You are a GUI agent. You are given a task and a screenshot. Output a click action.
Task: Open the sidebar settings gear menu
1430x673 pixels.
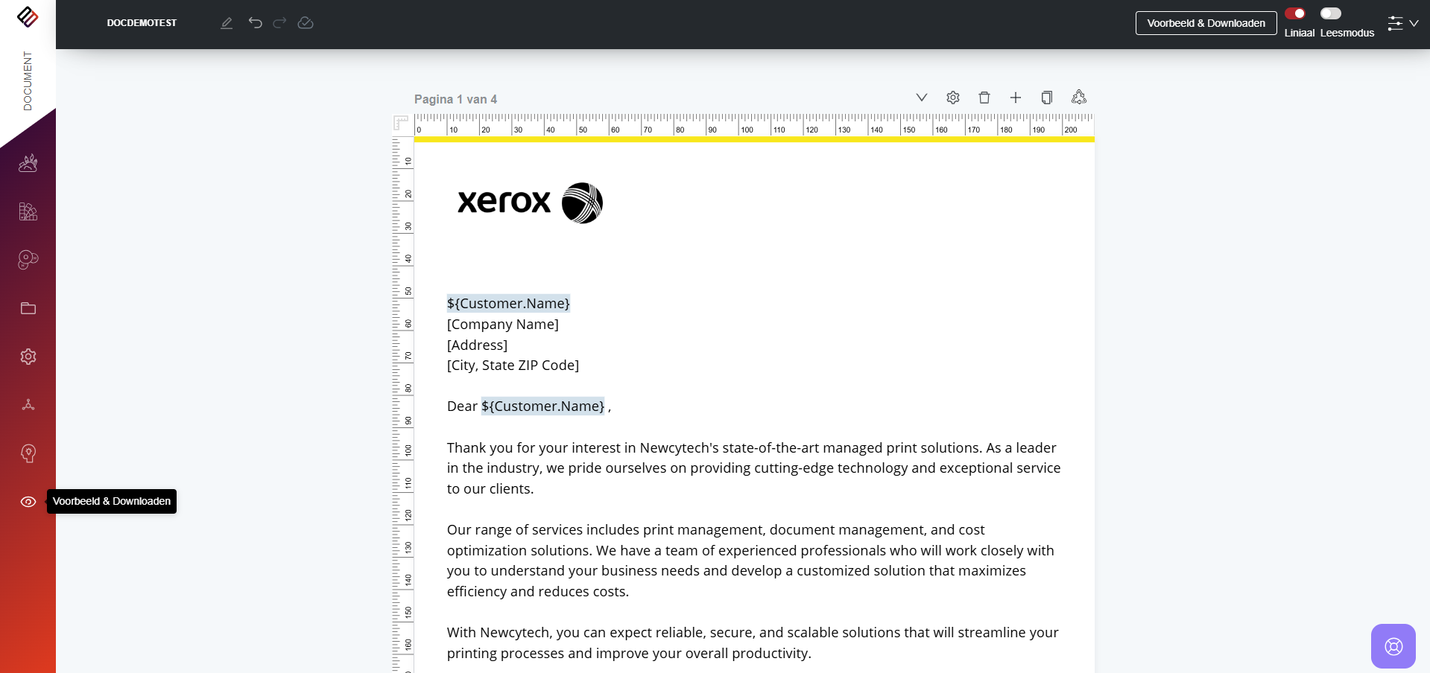click(28, 357)
